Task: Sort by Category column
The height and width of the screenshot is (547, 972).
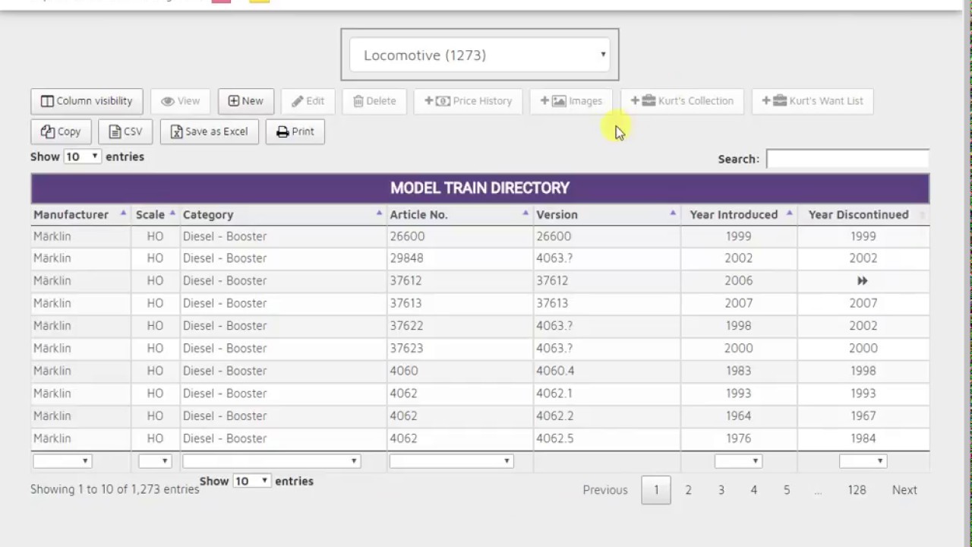Action: (x=283, y=214)
